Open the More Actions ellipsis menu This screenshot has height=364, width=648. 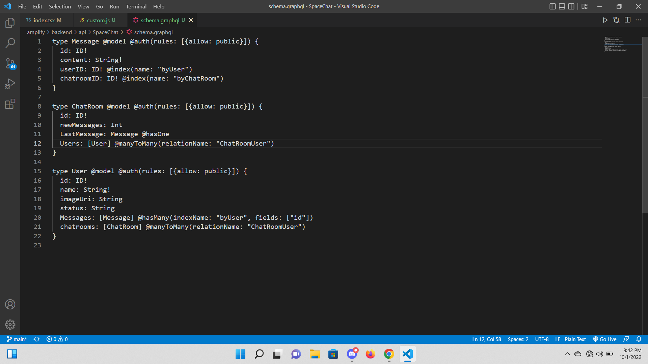tap(639, 20)
